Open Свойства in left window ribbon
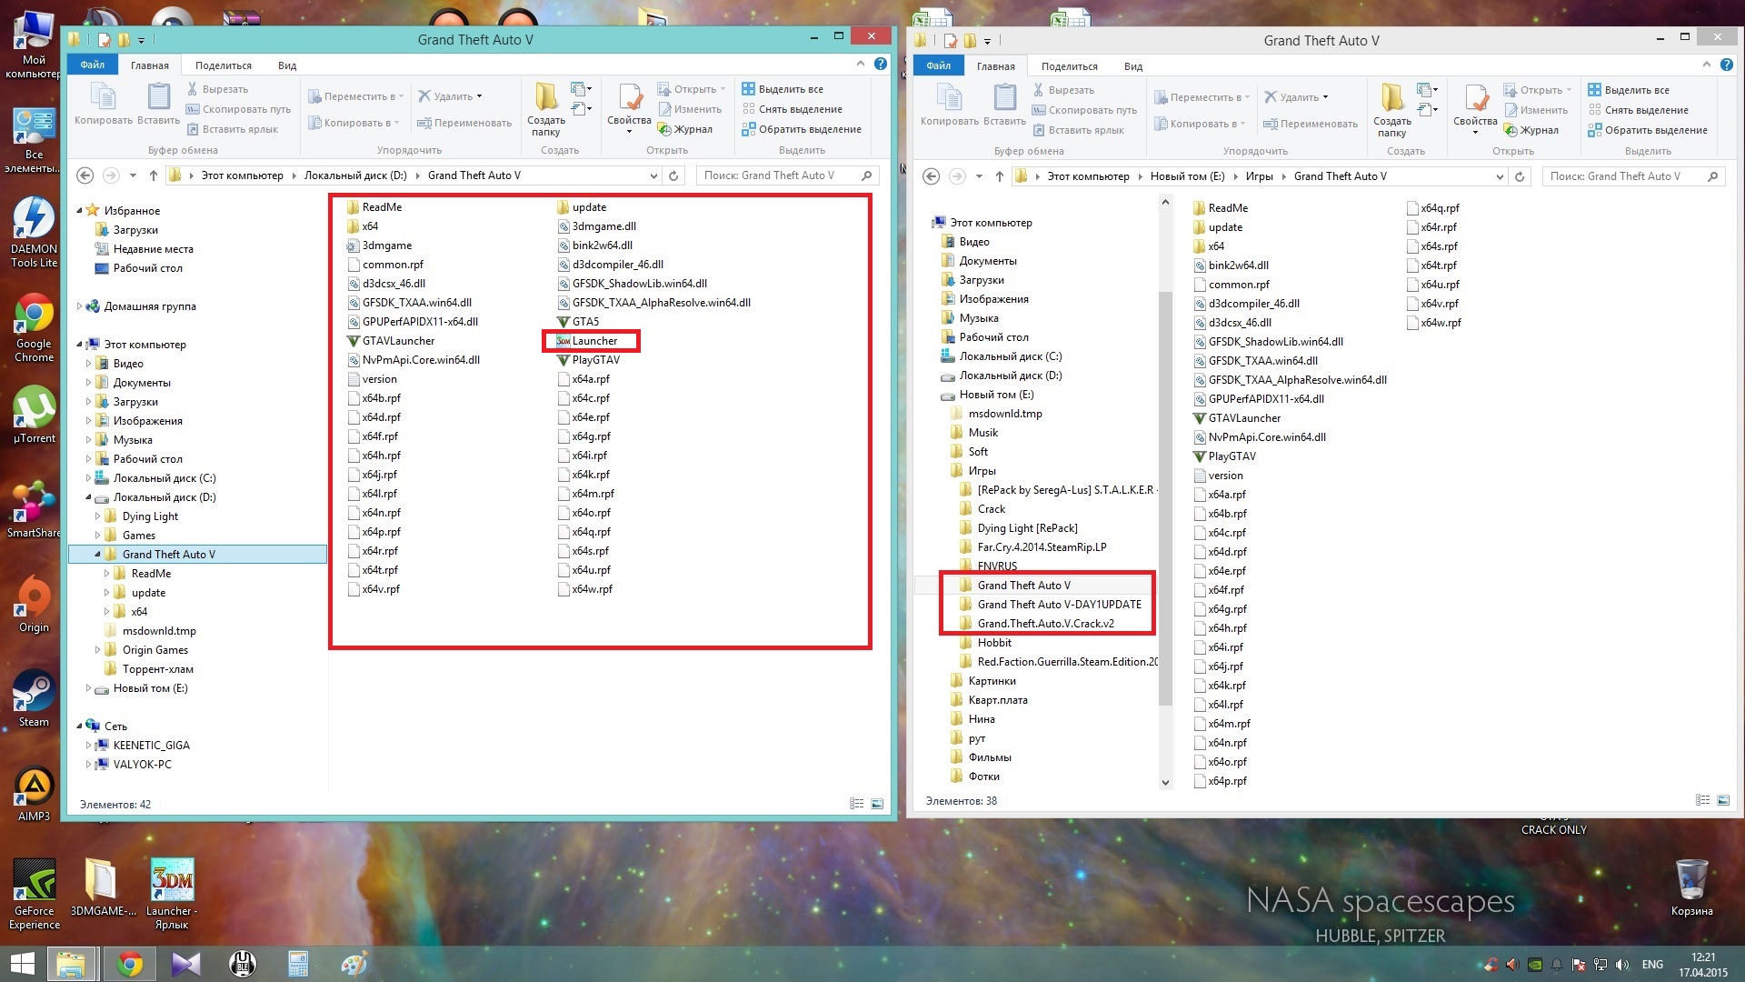The height and width of the screenshot is (982, 1745). 629,109
